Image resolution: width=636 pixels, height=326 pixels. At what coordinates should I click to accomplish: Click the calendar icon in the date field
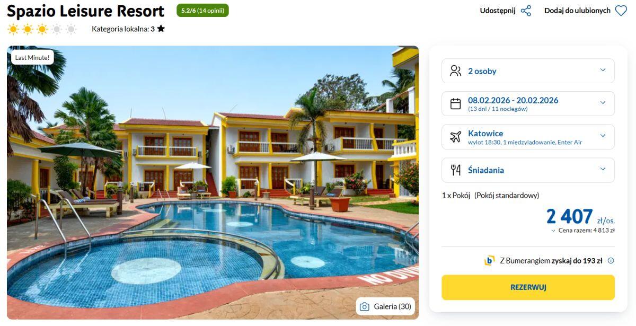point(455,104)
